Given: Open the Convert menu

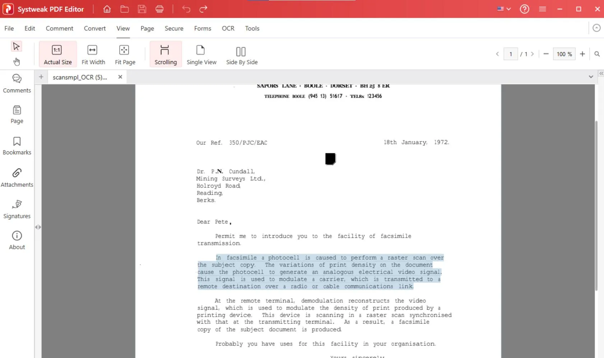Looking at the screenshot, I should [x=95, y=28].
